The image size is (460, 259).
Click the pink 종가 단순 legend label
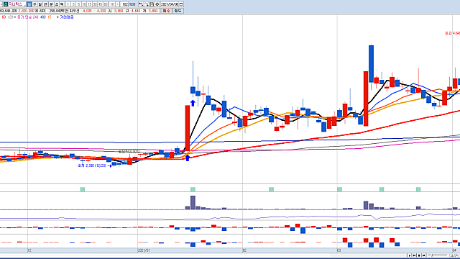coord(25,17)
